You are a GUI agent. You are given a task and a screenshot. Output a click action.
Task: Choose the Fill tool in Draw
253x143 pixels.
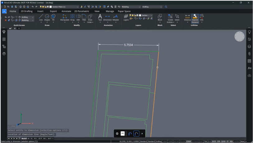pyautogui.click(x=53, y=17)
